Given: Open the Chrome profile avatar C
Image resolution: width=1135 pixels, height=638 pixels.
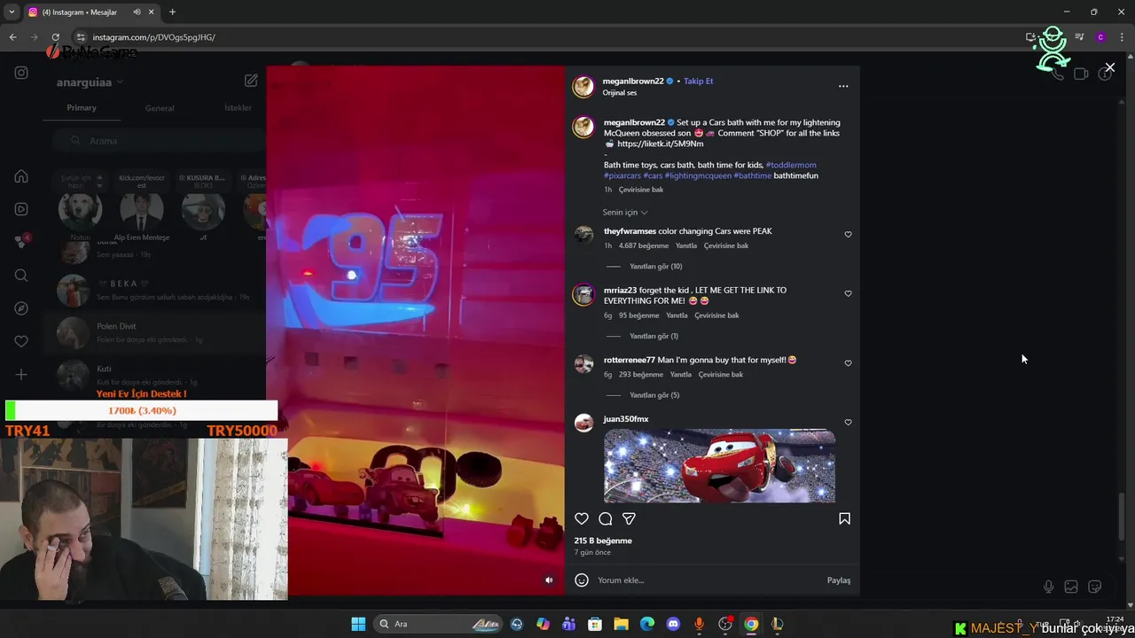Looking at the screenshot, I should 1100,37.
